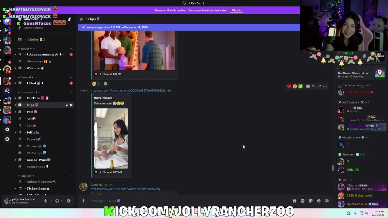Click the 68 new messages banner

pyautogui.click(x=189, y=27)
